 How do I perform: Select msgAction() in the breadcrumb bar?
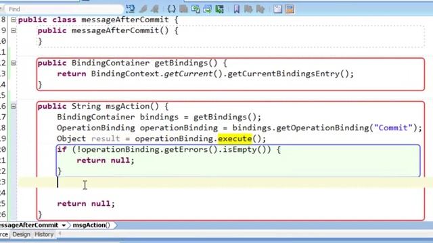[x=91, y=225]
